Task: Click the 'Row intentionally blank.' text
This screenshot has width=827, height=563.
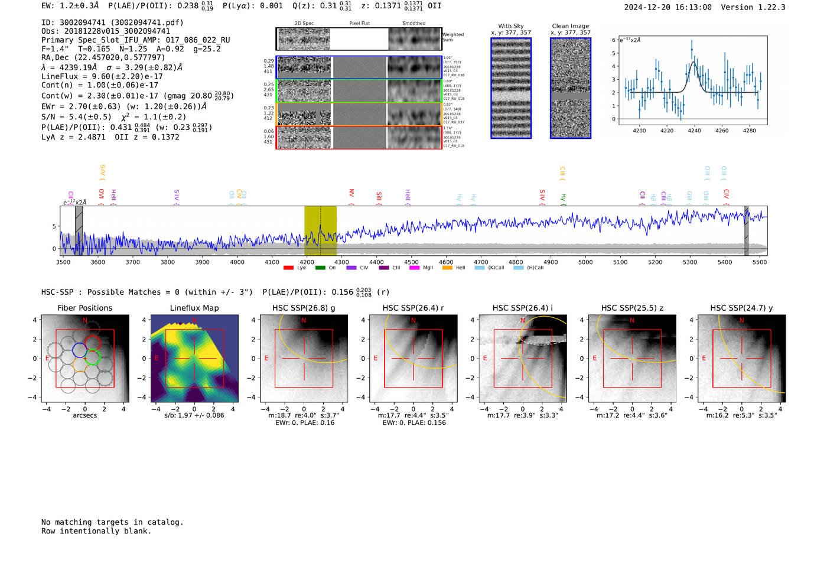Action: point(96,531)
